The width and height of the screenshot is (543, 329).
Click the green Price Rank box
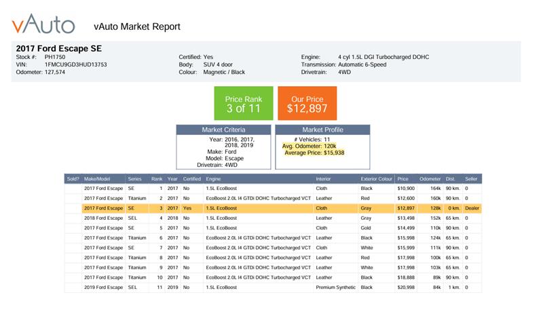244,103
